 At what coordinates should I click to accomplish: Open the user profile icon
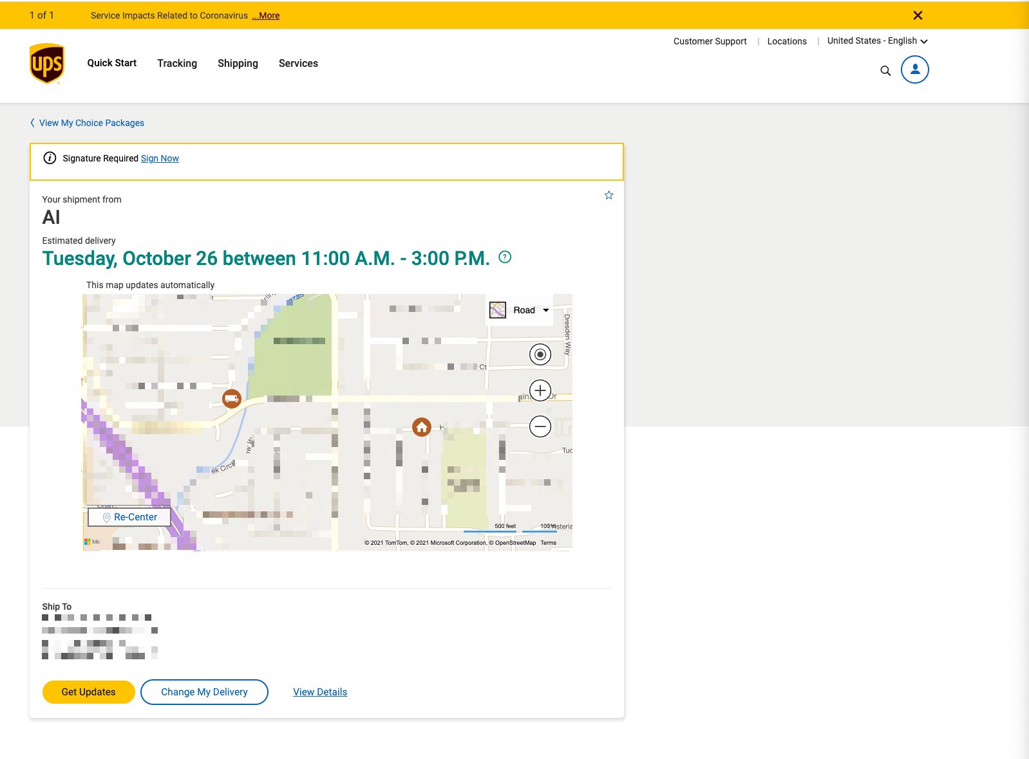[x=914, y=69]
